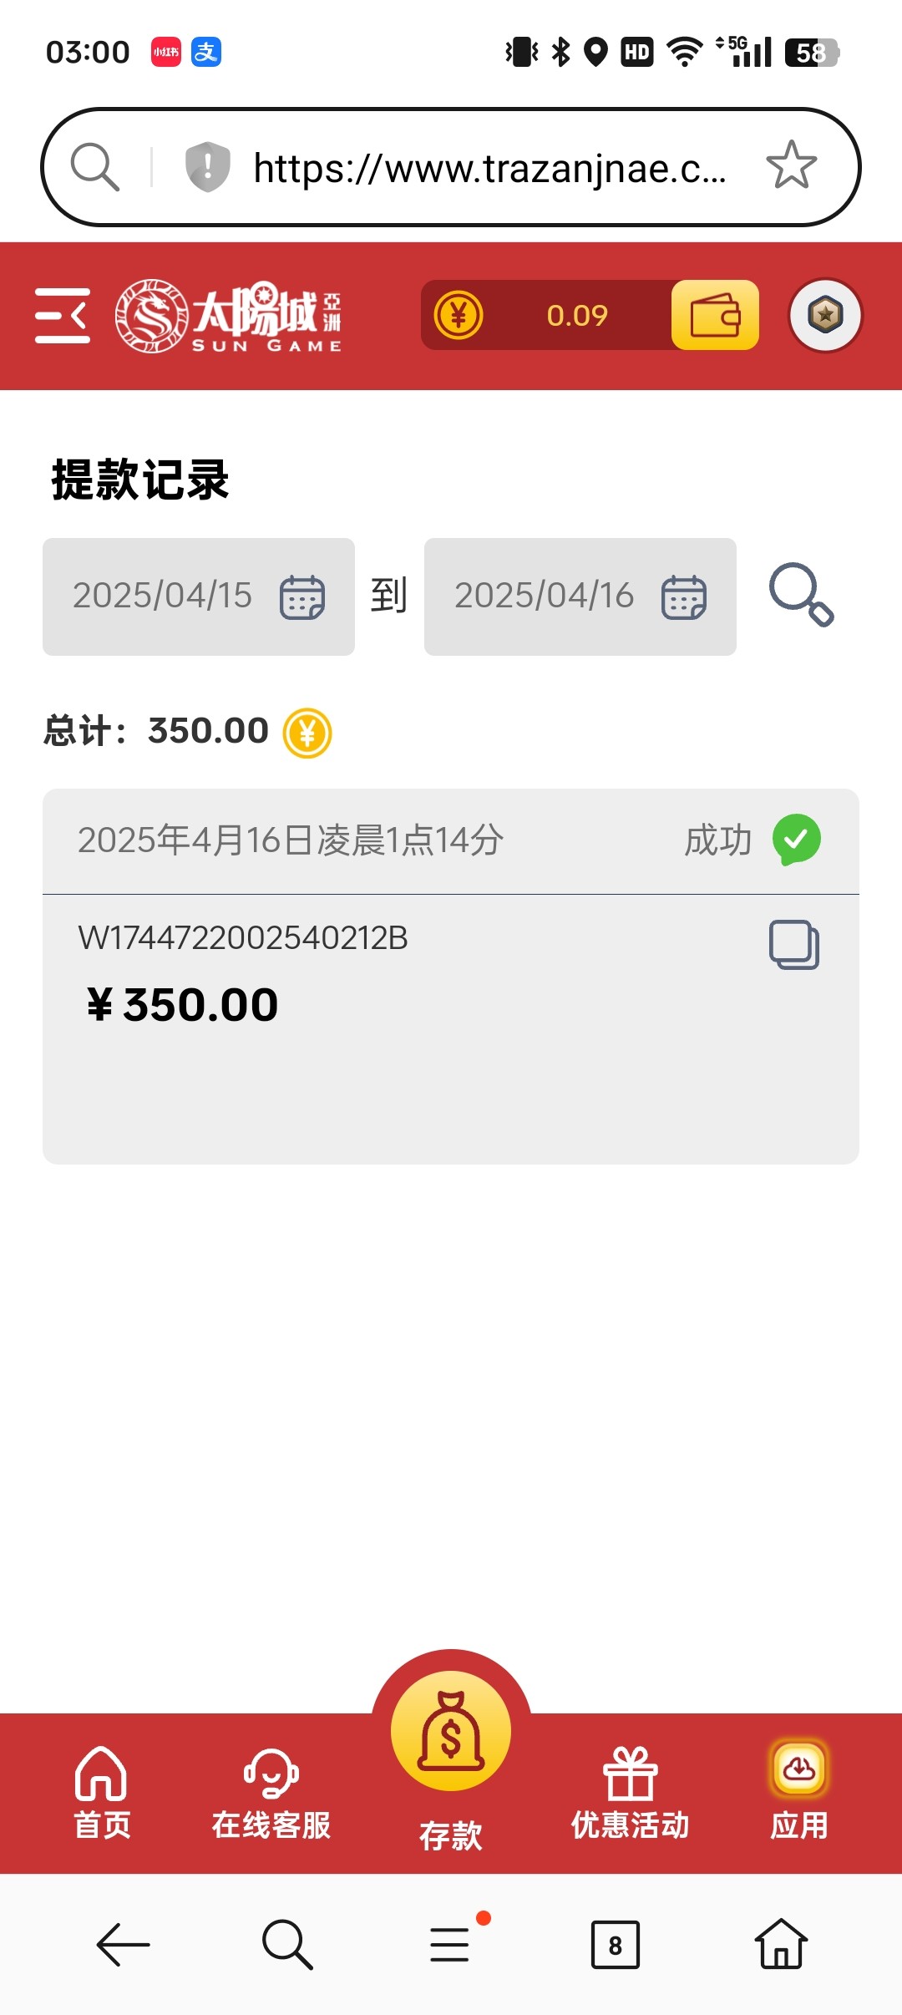Tap the hamburger menu collapse icon
This screenshot has height=2015, width=902.
(x=63, y=316)
